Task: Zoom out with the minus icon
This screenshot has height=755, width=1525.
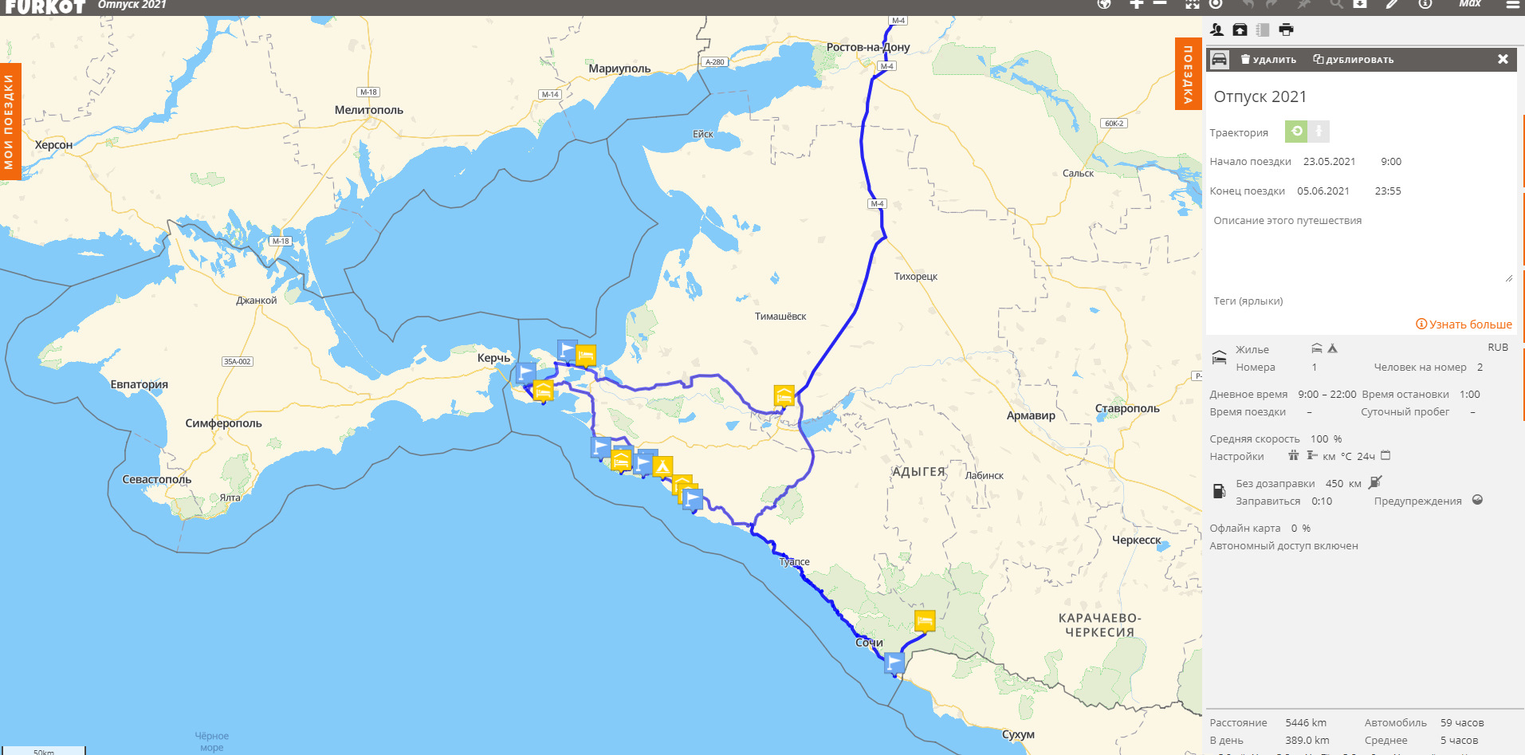Action: pos(1160,3)
